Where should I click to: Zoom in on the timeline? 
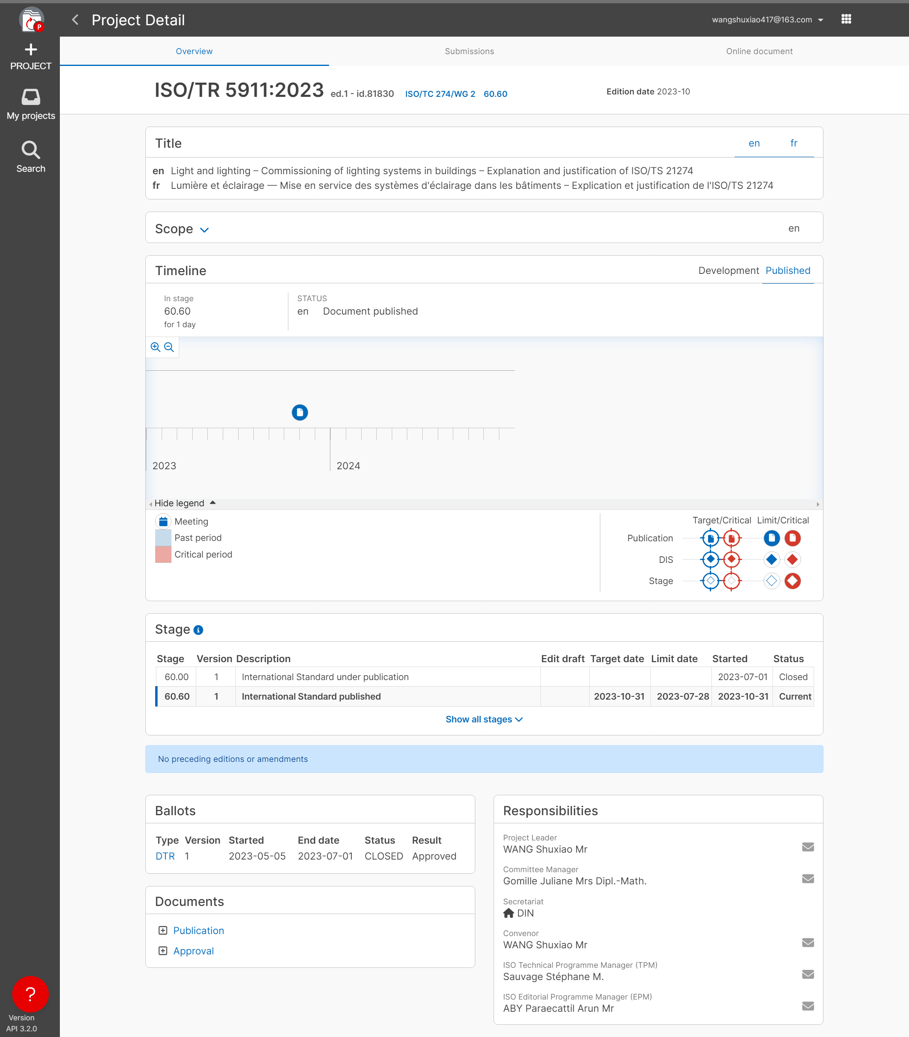[x=155, y=347]
